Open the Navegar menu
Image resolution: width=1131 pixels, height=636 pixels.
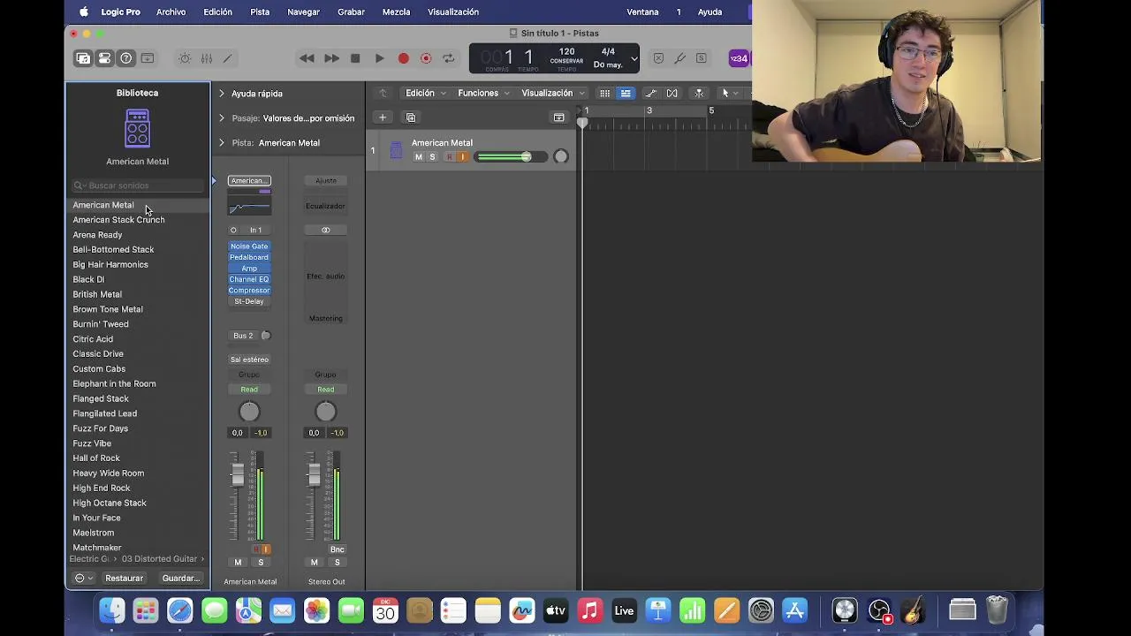click(x=303, y=11)
